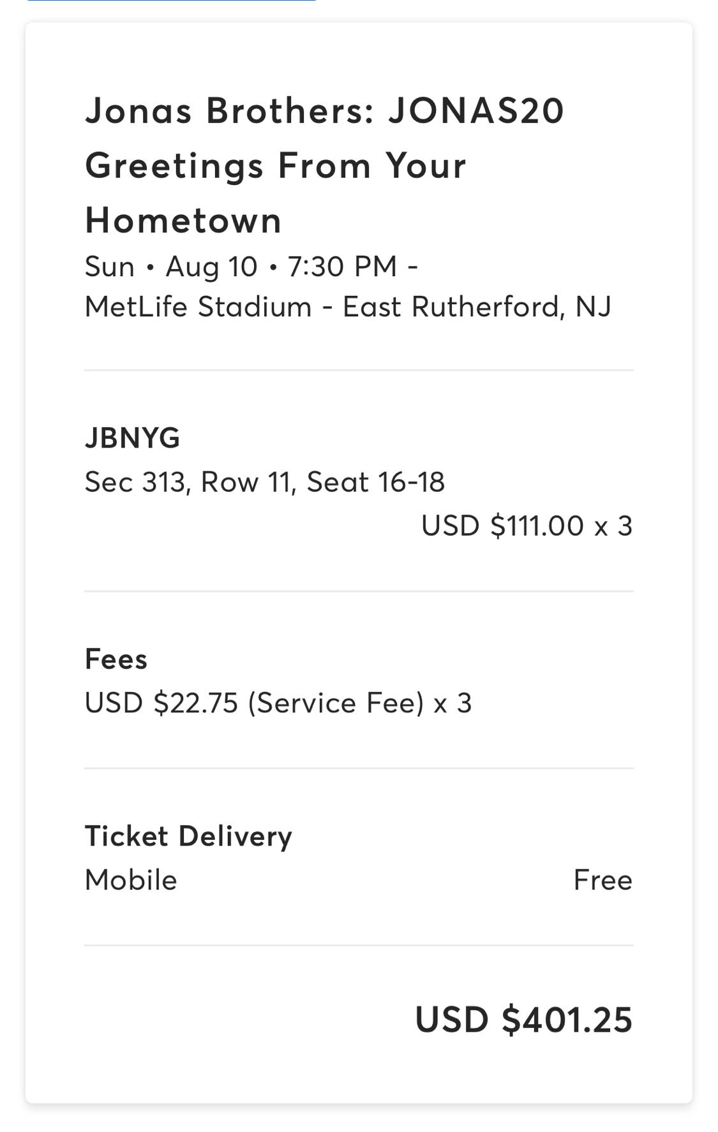Tap the Fees section heading
The width and height of the screenshot is (718, 1132).
(116, 659)
